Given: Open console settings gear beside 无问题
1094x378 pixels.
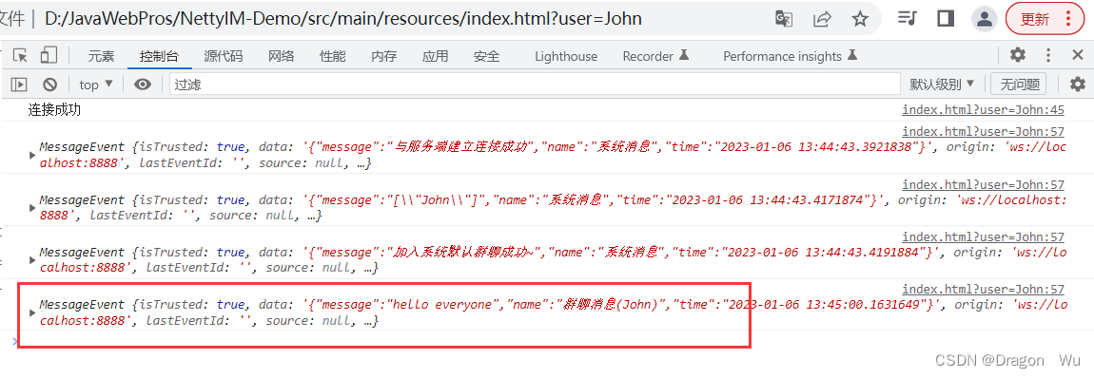Looking at the screenshot, I should [x=1078, y=85].
